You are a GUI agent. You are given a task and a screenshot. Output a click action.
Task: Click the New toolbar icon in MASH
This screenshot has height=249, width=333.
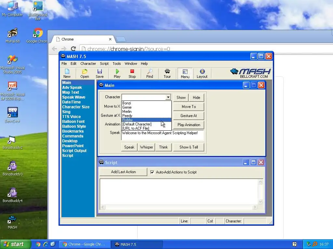pyautogui.click(x=67, y=74)
